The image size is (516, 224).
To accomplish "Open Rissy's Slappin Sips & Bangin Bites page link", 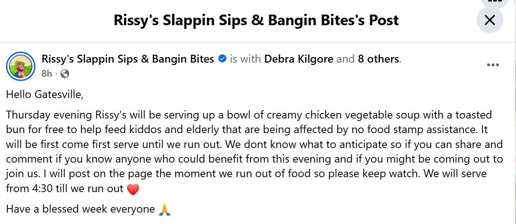I will tap(128, 59).
